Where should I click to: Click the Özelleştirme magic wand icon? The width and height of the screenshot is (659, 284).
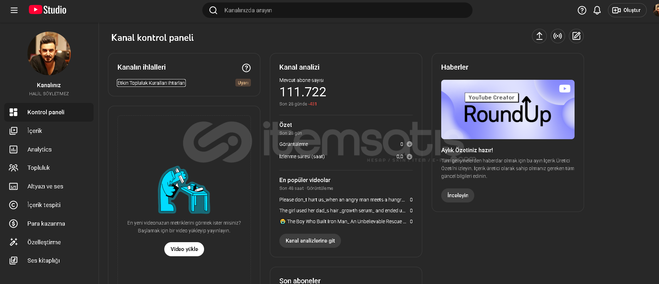click(13, 242)
